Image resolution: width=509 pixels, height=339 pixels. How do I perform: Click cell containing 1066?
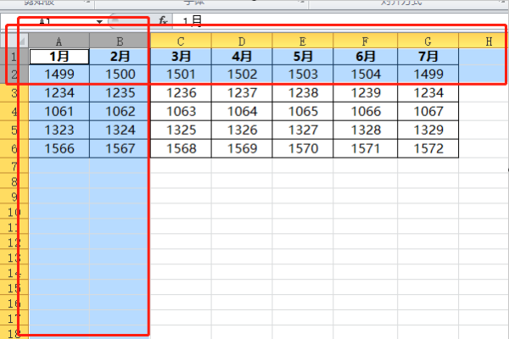click(365, 112)
